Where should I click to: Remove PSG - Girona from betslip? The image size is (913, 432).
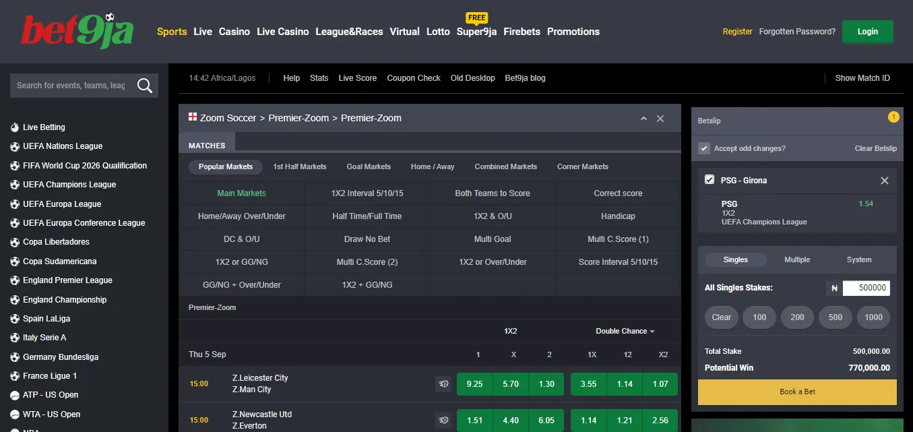pos(884,181)
